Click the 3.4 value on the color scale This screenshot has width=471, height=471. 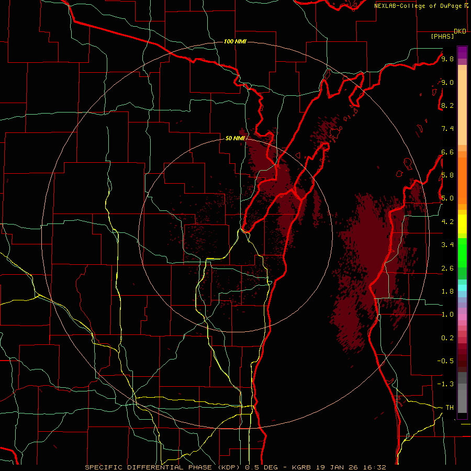pyautogui.click(x=447, y=245)
